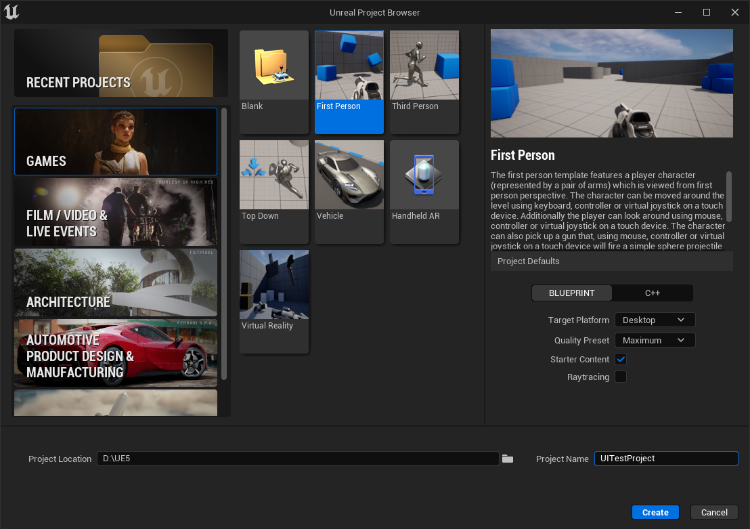The width and height of the screenshot is (750, 529).
Task: Click the Unreal Engine logo icon
Action: 12,12
